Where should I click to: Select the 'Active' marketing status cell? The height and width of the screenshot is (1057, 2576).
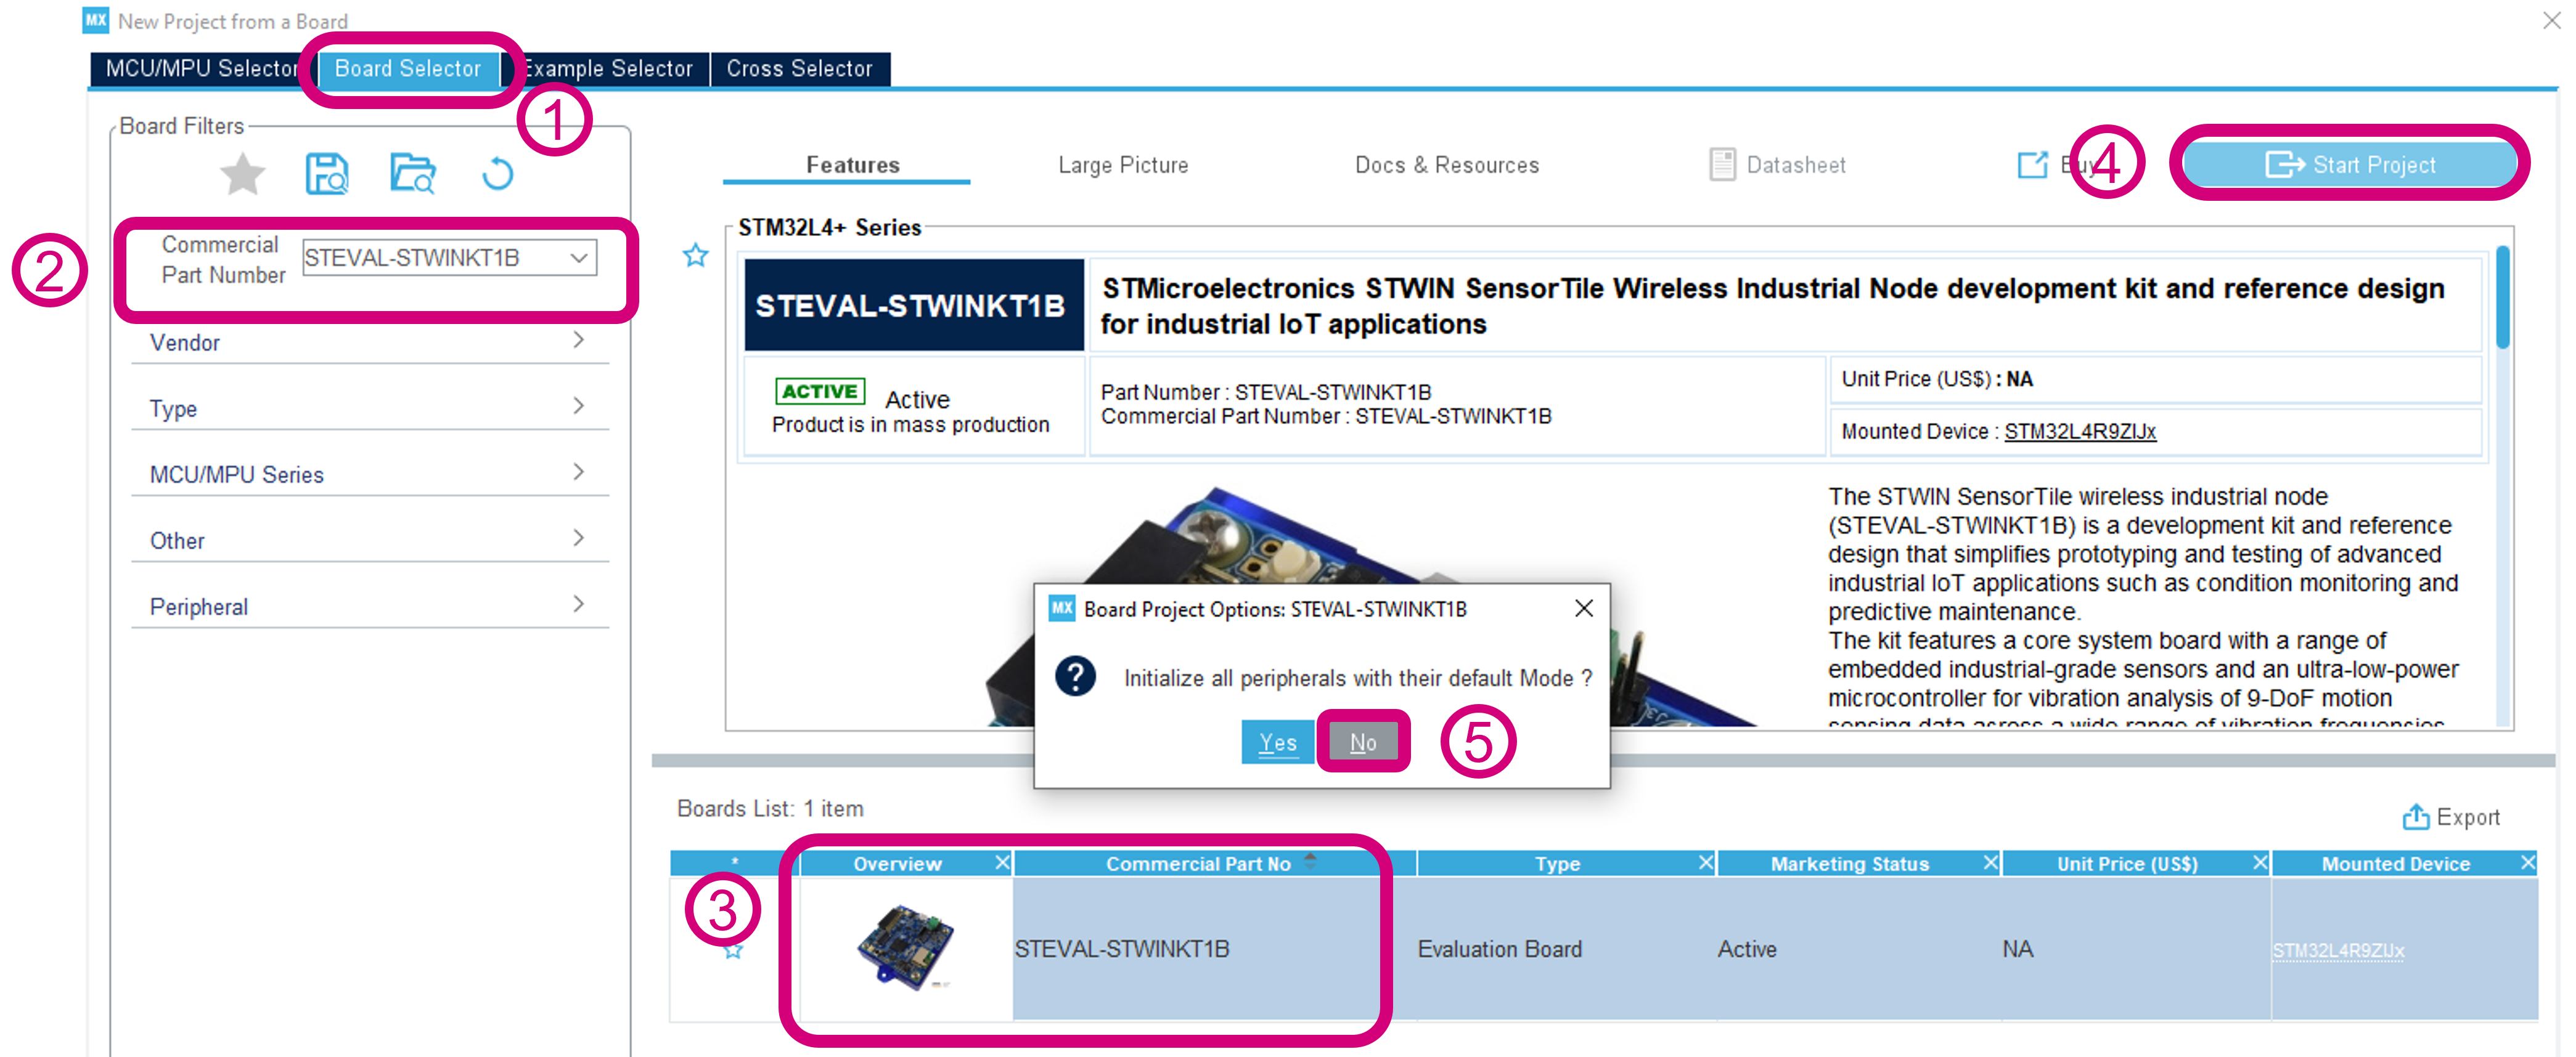(1858, 949)
